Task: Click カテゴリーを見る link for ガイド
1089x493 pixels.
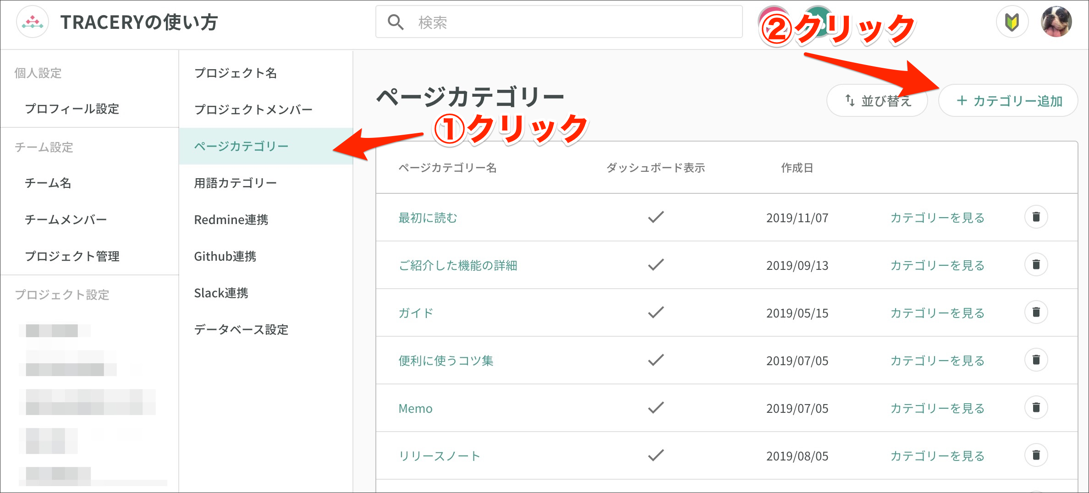Action: (x=937, y=313)
